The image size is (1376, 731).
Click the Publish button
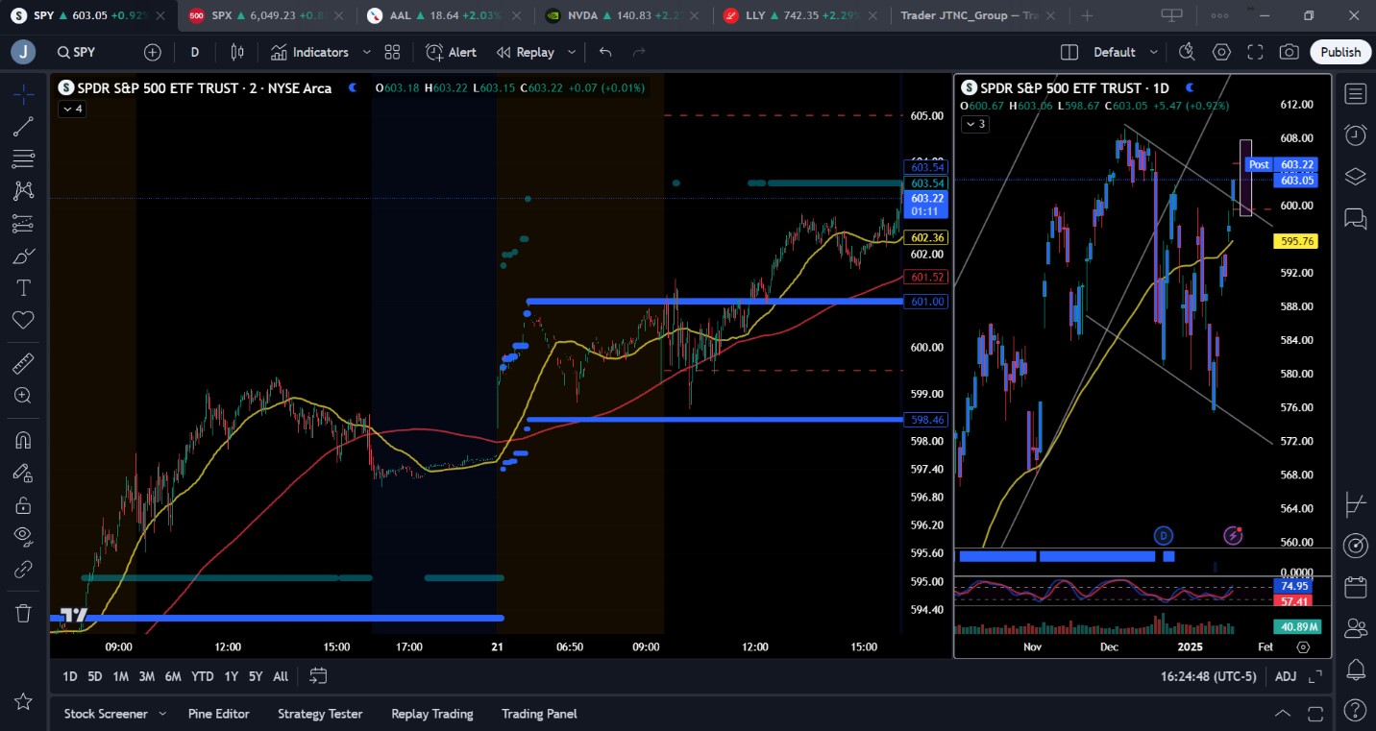[x=1340, y=52]
